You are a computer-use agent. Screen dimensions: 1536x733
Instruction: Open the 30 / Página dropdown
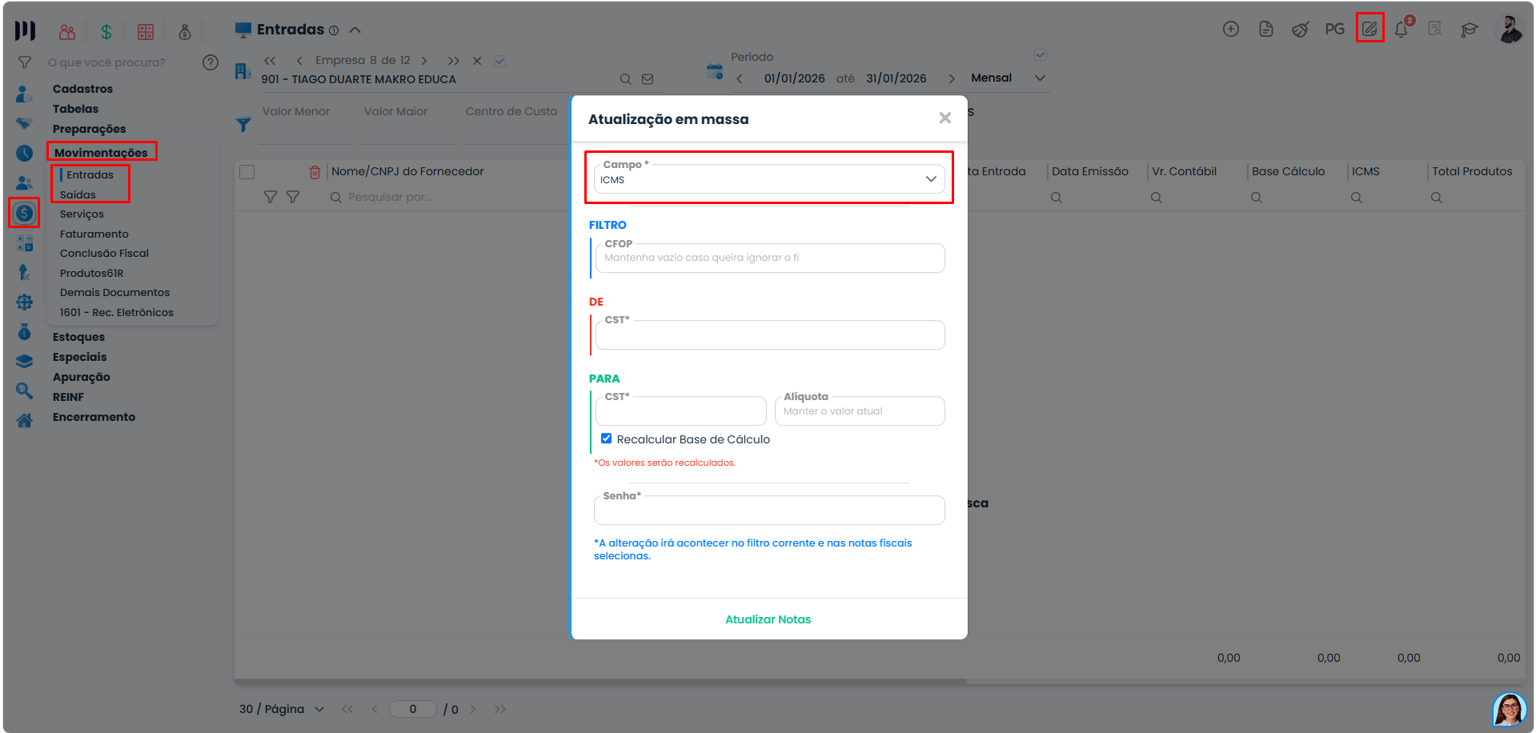pyautogui.click(x=282, y=709)
